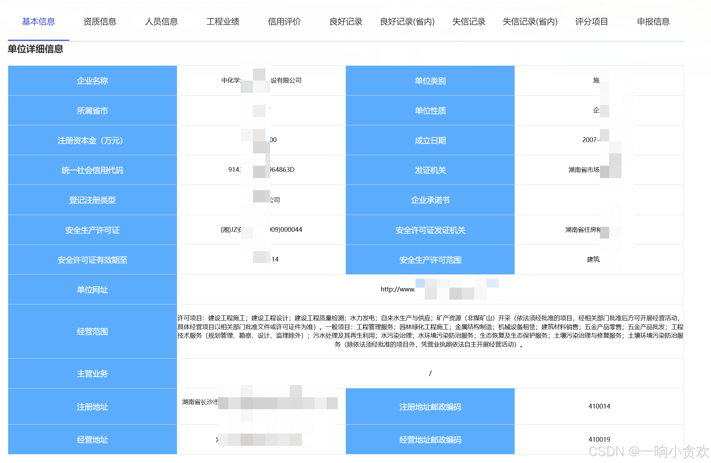Open the 人员信息 tab
711x463 pixels.
161,22
